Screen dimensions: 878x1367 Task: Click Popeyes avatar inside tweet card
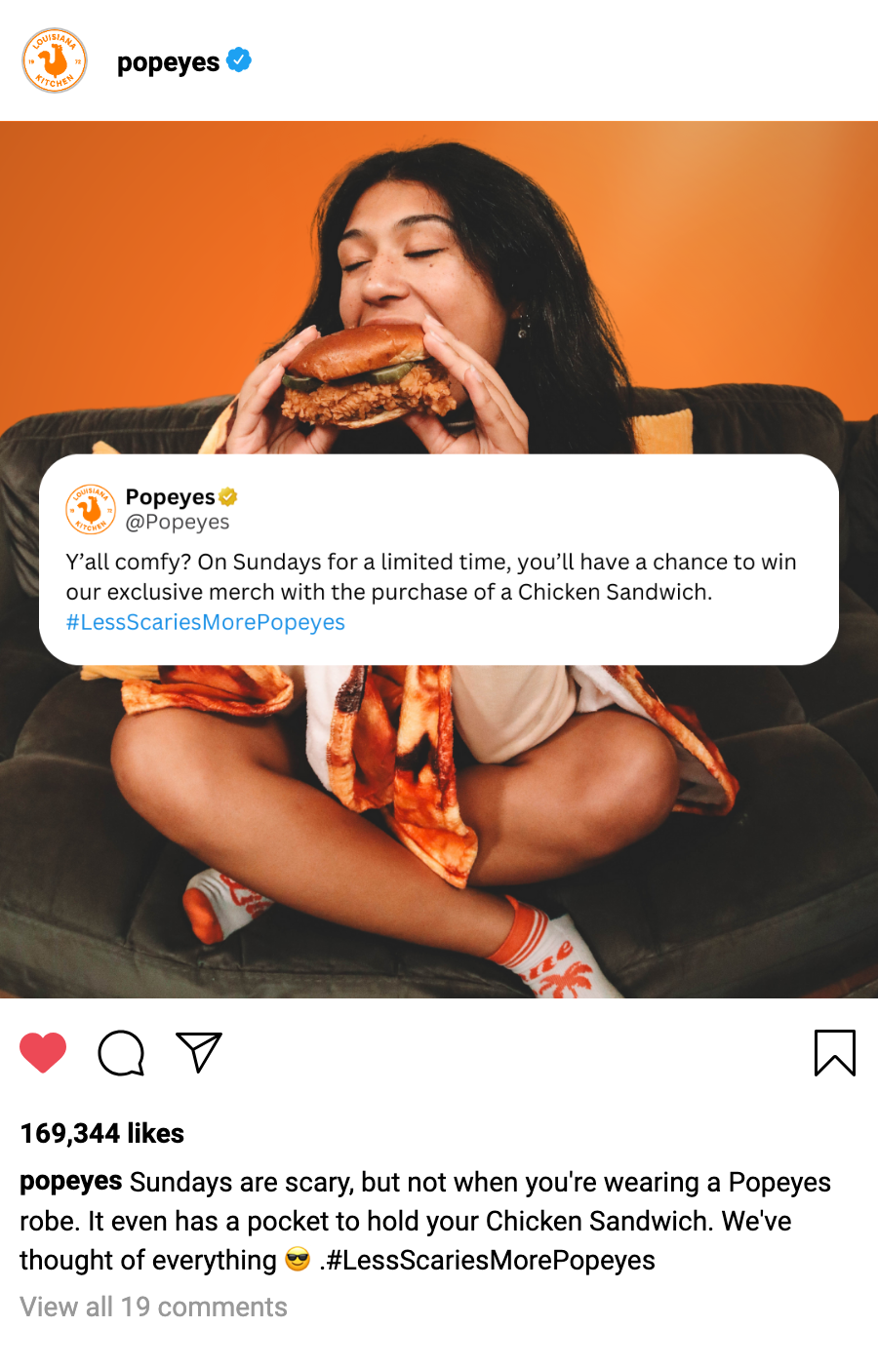(91, 509)
